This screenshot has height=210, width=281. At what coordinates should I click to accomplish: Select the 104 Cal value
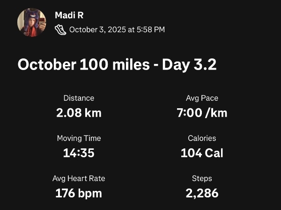coord(202,153)
